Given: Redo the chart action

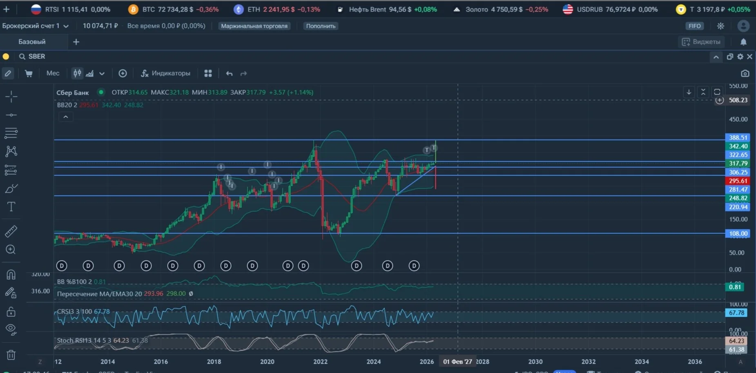Looking at the screenshot, I should click(x=244, y=73).
